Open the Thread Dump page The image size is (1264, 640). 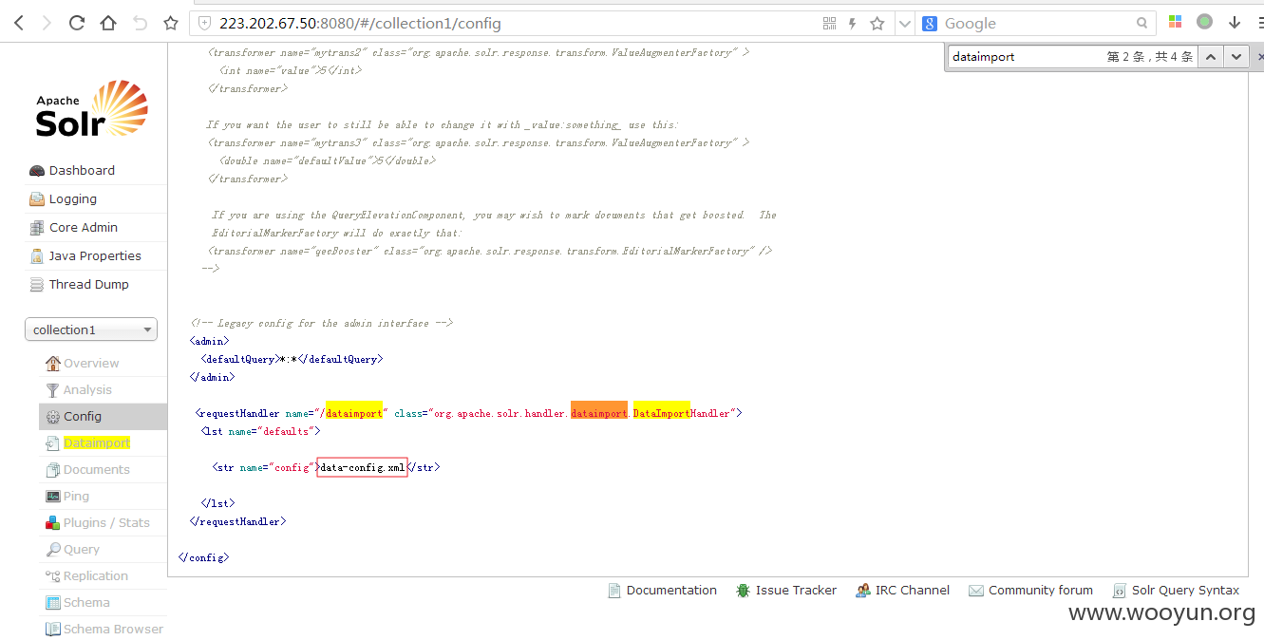pyautogui.click(x=89, y=284)
